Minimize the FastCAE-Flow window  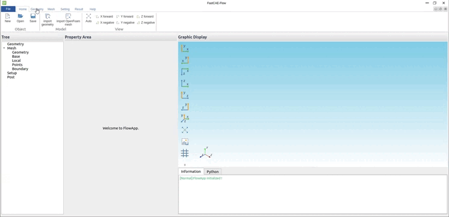427,3
